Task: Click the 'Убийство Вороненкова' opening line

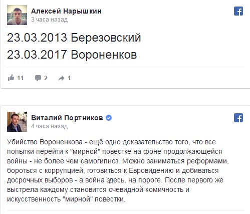Action: [111, 142]
